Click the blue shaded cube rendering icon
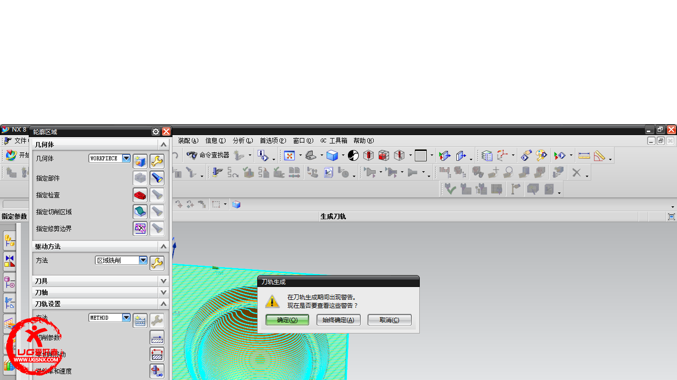677x380 pixels. [x=332, y=155]
